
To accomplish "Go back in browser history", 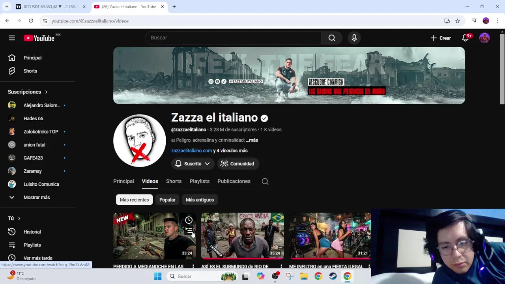I will point(7,21).
